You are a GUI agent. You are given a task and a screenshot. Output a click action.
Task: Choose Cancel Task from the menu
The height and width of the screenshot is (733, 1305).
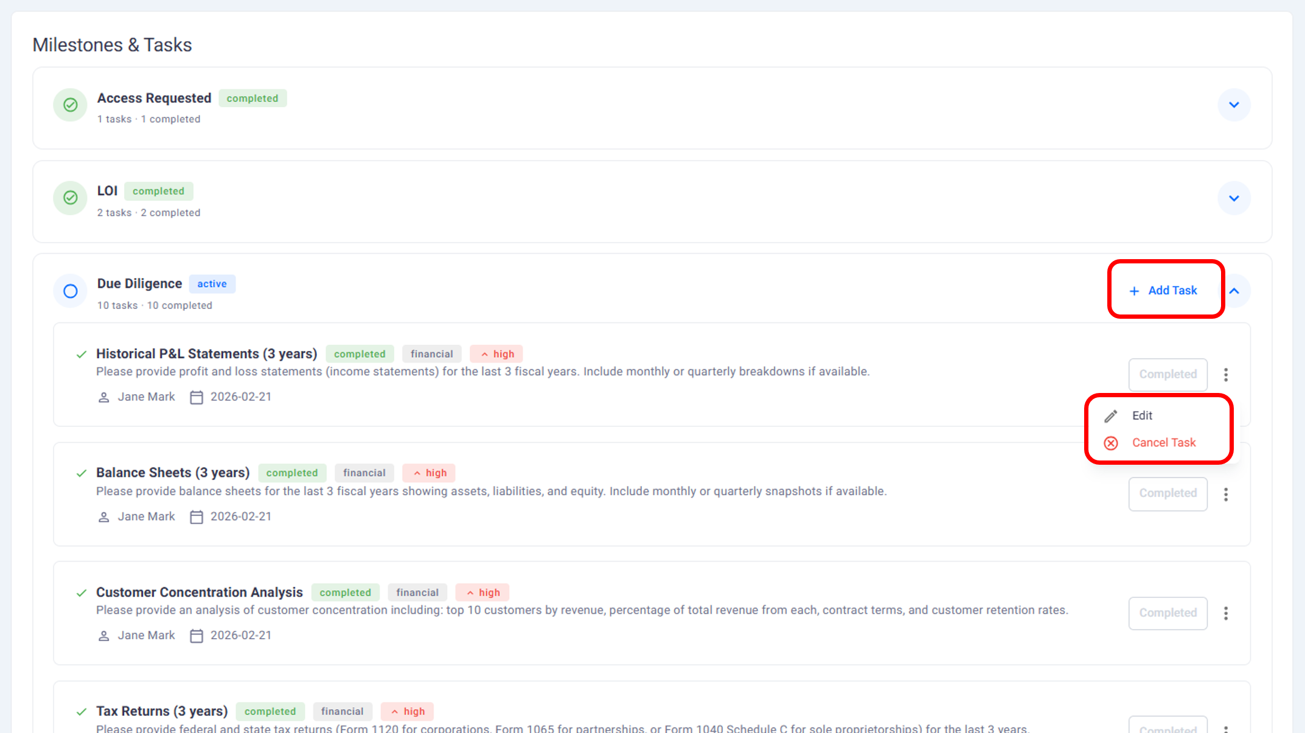pos(1163,443)
